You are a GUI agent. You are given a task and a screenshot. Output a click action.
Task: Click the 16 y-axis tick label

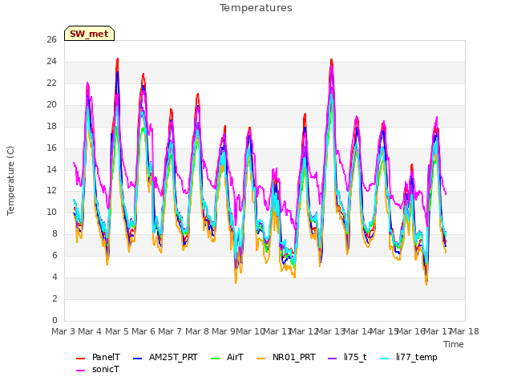(51, 148)
